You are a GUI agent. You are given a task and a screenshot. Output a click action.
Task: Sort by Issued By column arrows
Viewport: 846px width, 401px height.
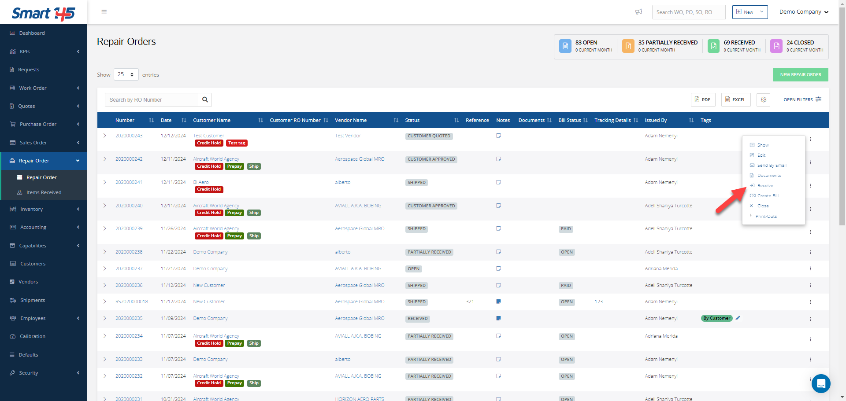coord(691,120)
